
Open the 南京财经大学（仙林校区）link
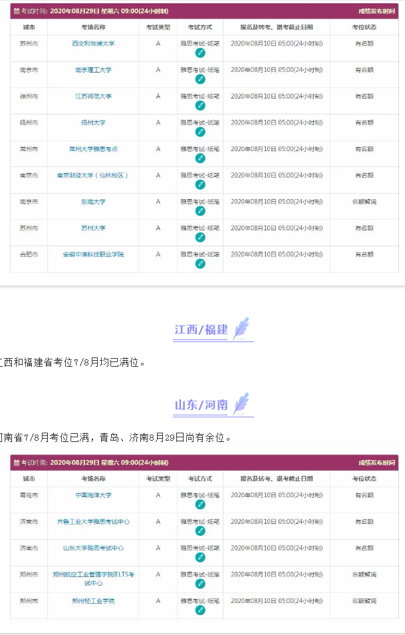click(x=92, y=175)
